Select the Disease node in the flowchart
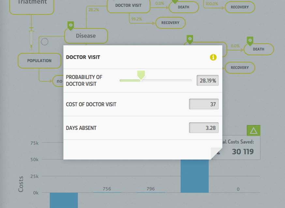 (x=86, y=36)
